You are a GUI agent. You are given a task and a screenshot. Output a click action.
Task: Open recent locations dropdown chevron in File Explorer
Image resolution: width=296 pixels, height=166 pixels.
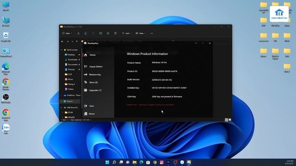click(72, 41)
